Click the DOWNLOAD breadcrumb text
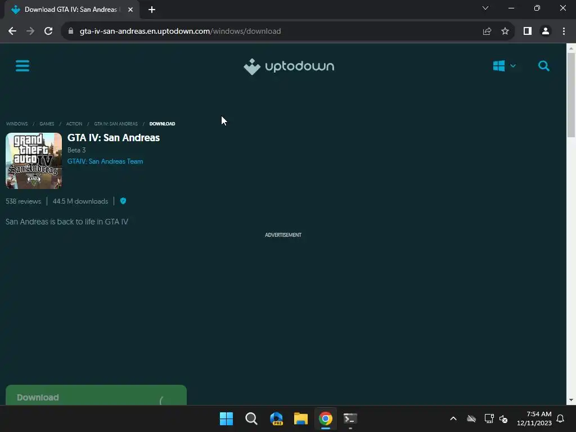This screenshot has height=432, width=576. click(162, 124)
